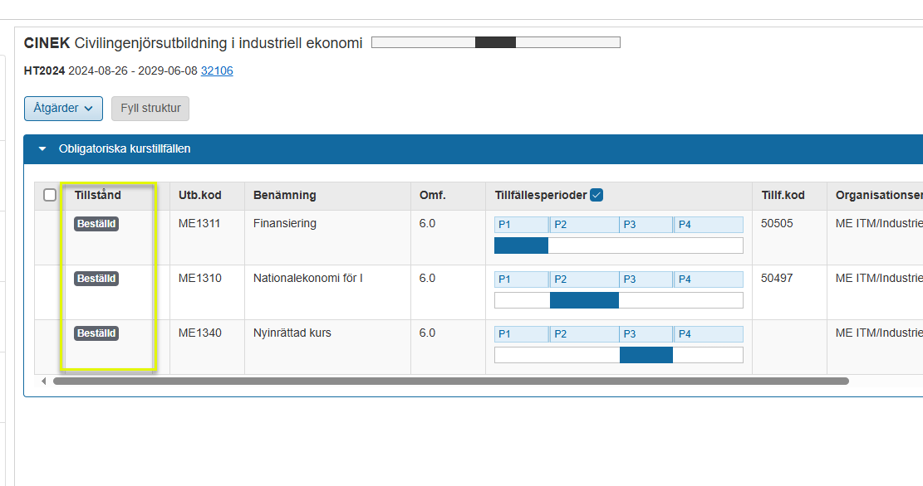Image resolution: width=923 pixels, height=486 pixels.
Task: Click the Benämning column header
Action: point(285,196)
